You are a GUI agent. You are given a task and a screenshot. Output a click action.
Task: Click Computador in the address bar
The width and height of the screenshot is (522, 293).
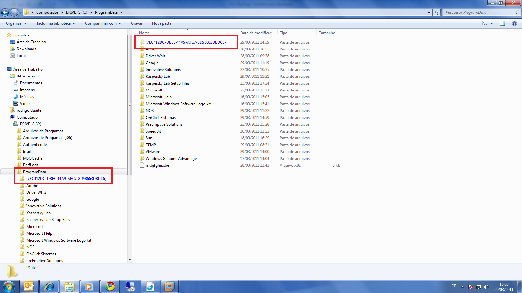click(x=47, y=12)
